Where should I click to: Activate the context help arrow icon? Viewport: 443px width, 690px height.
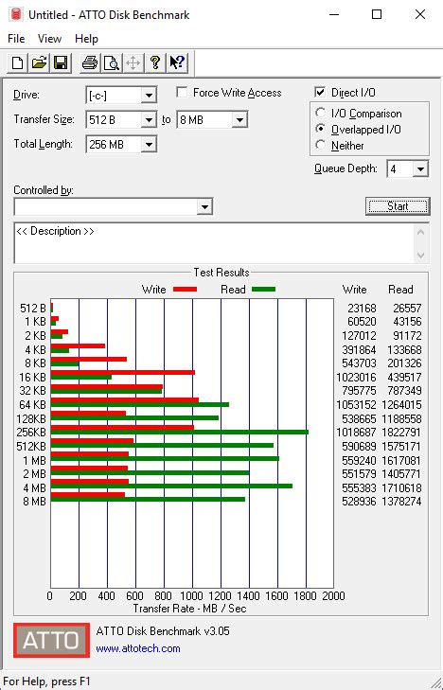click(177, 62)
